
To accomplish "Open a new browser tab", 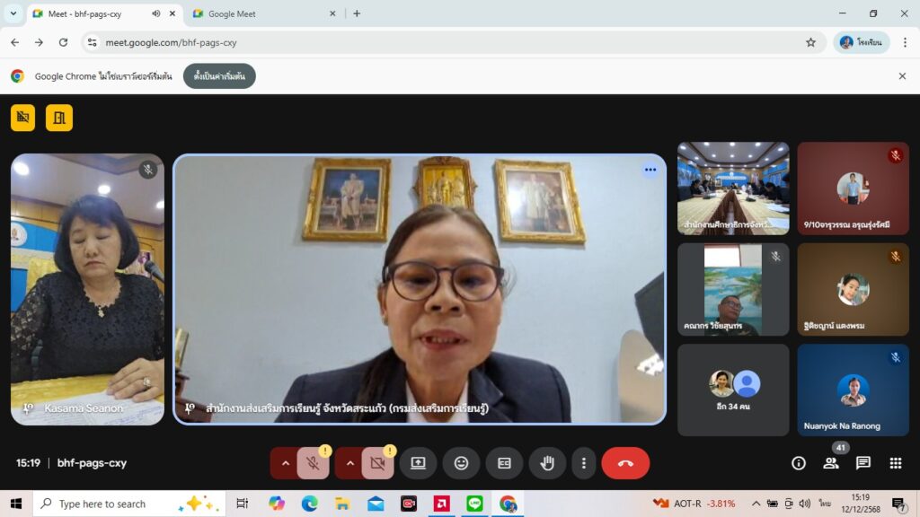I will pyautogui.click(x=357, y=13).
